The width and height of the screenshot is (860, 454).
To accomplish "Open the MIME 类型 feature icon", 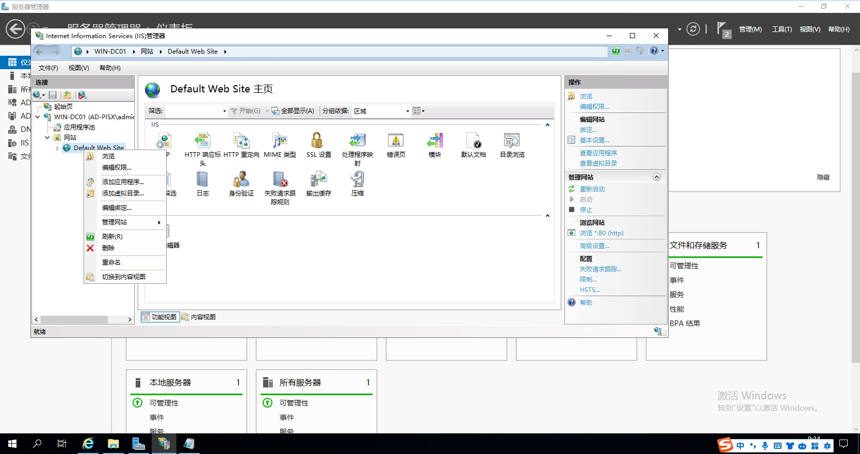I will click(280, 141).
